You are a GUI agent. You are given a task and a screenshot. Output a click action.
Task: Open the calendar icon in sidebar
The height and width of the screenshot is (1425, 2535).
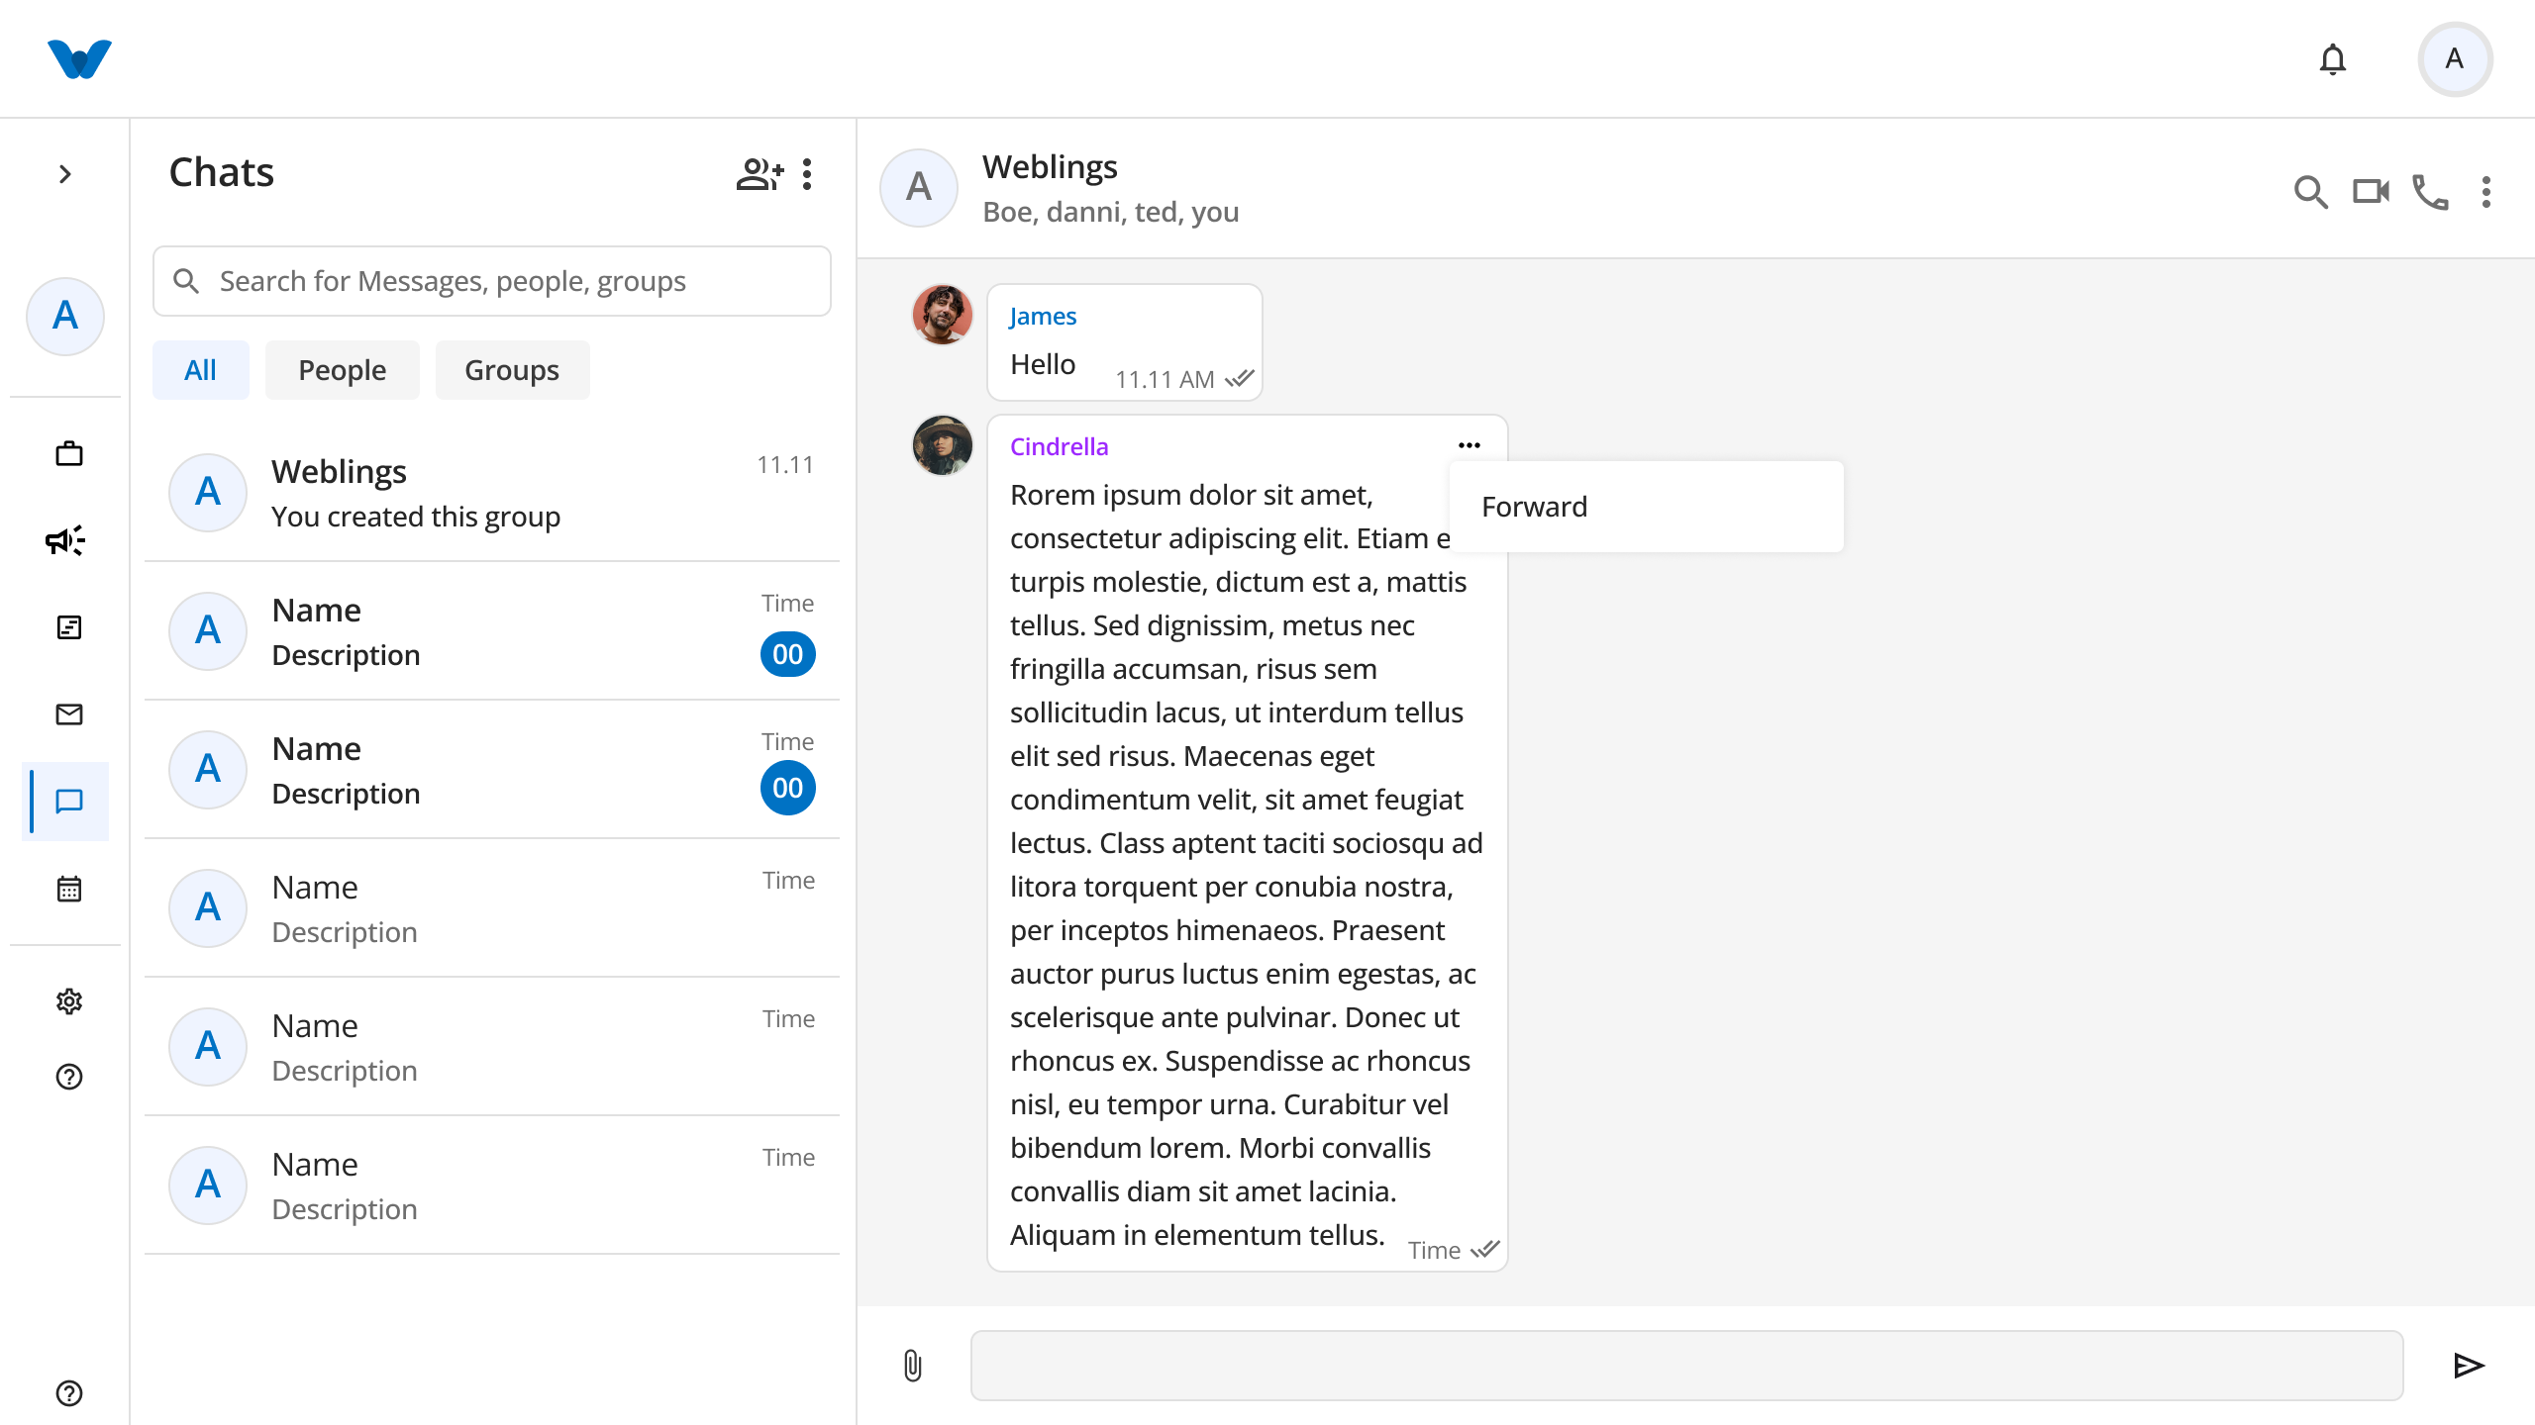(69, 889)
